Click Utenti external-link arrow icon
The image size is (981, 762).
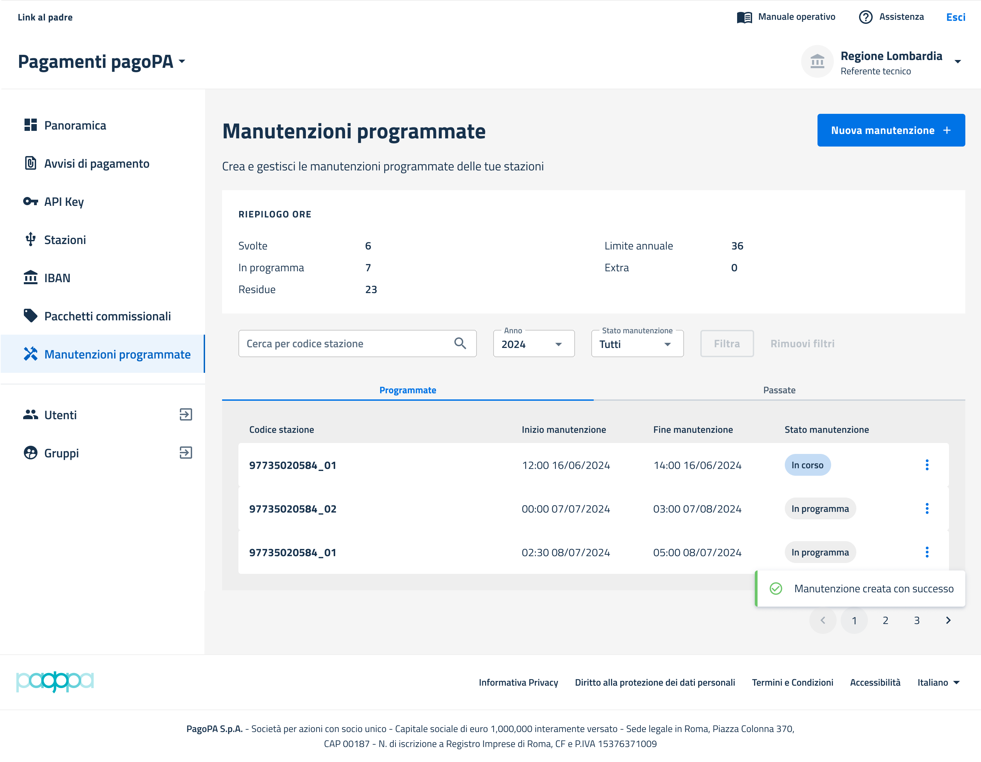186,414
